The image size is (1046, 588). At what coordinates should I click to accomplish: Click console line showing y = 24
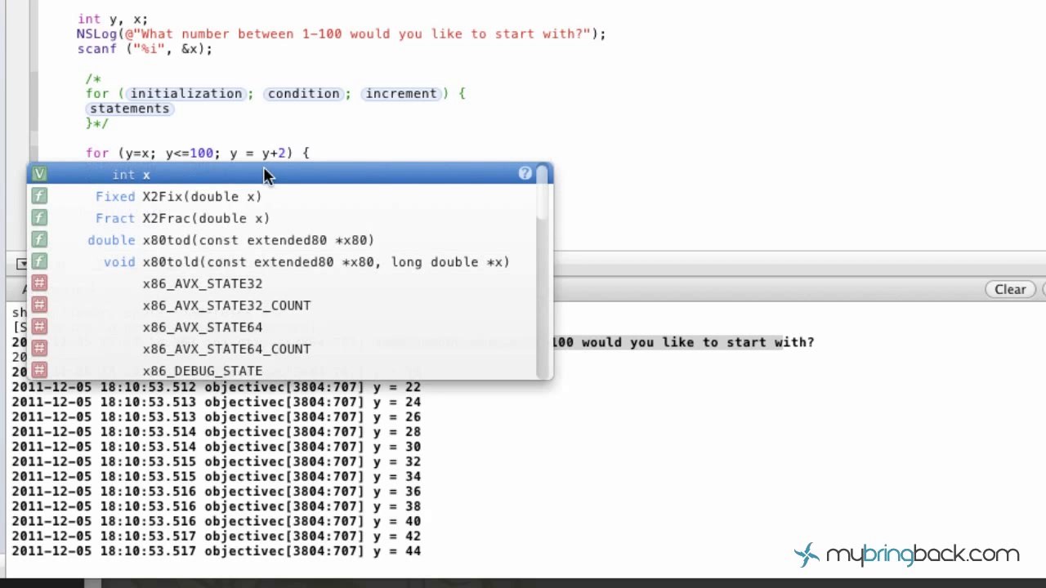217,402
